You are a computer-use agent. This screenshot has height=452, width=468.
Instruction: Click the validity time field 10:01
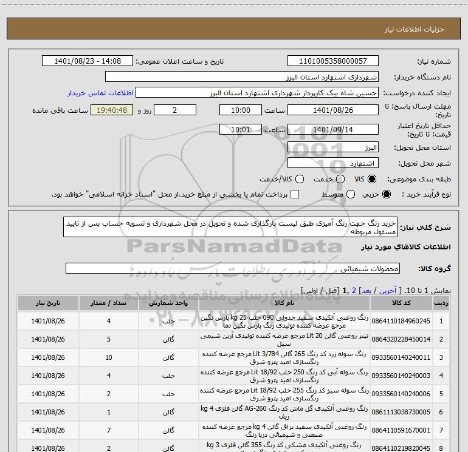[241, 129]
